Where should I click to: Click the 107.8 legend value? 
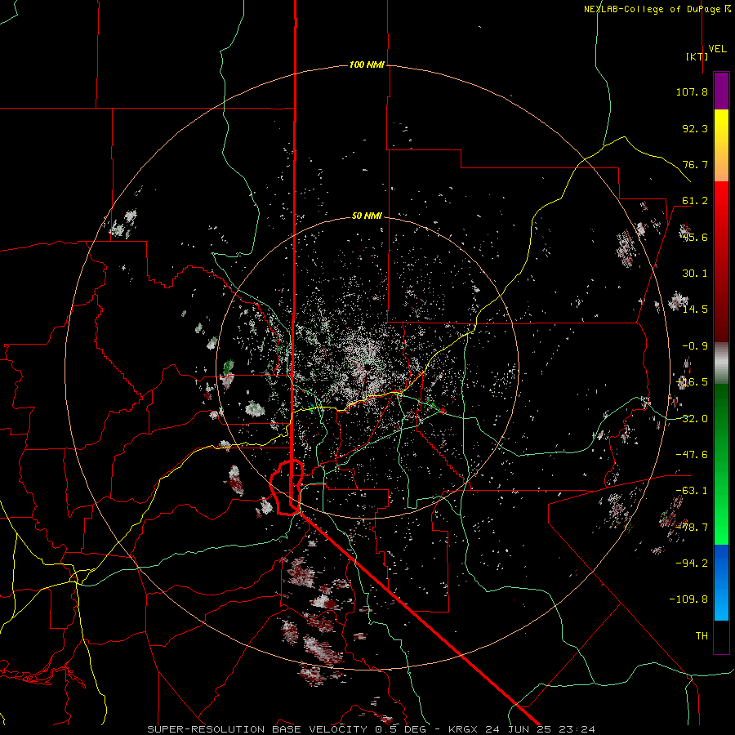[x=692, y=91]
